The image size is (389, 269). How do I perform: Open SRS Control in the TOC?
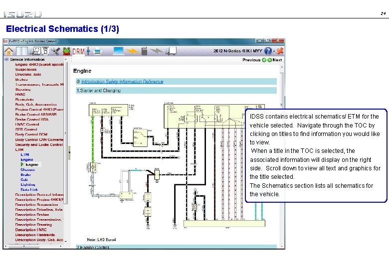(26, 130)
